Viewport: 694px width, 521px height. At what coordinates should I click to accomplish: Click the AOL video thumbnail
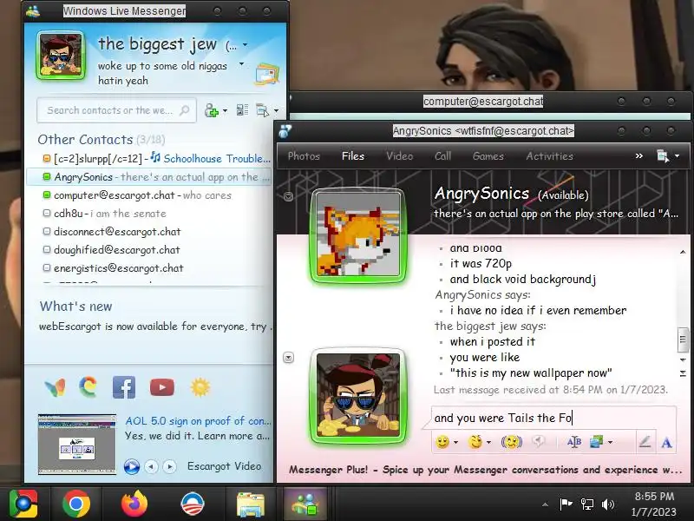tap(77, 445)
